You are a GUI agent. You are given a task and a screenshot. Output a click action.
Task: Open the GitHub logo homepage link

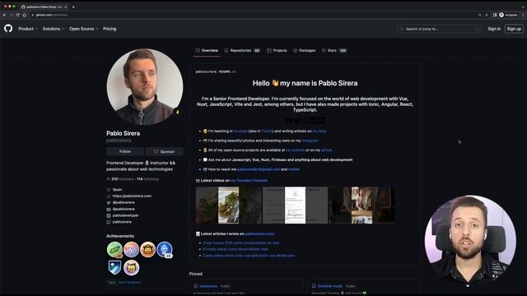tap(8, 29)
